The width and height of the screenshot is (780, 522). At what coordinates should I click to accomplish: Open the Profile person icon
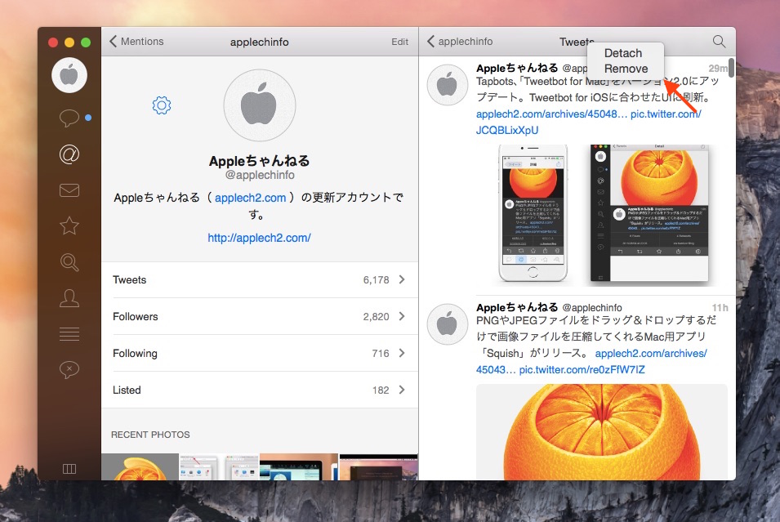tap(69, 298)
